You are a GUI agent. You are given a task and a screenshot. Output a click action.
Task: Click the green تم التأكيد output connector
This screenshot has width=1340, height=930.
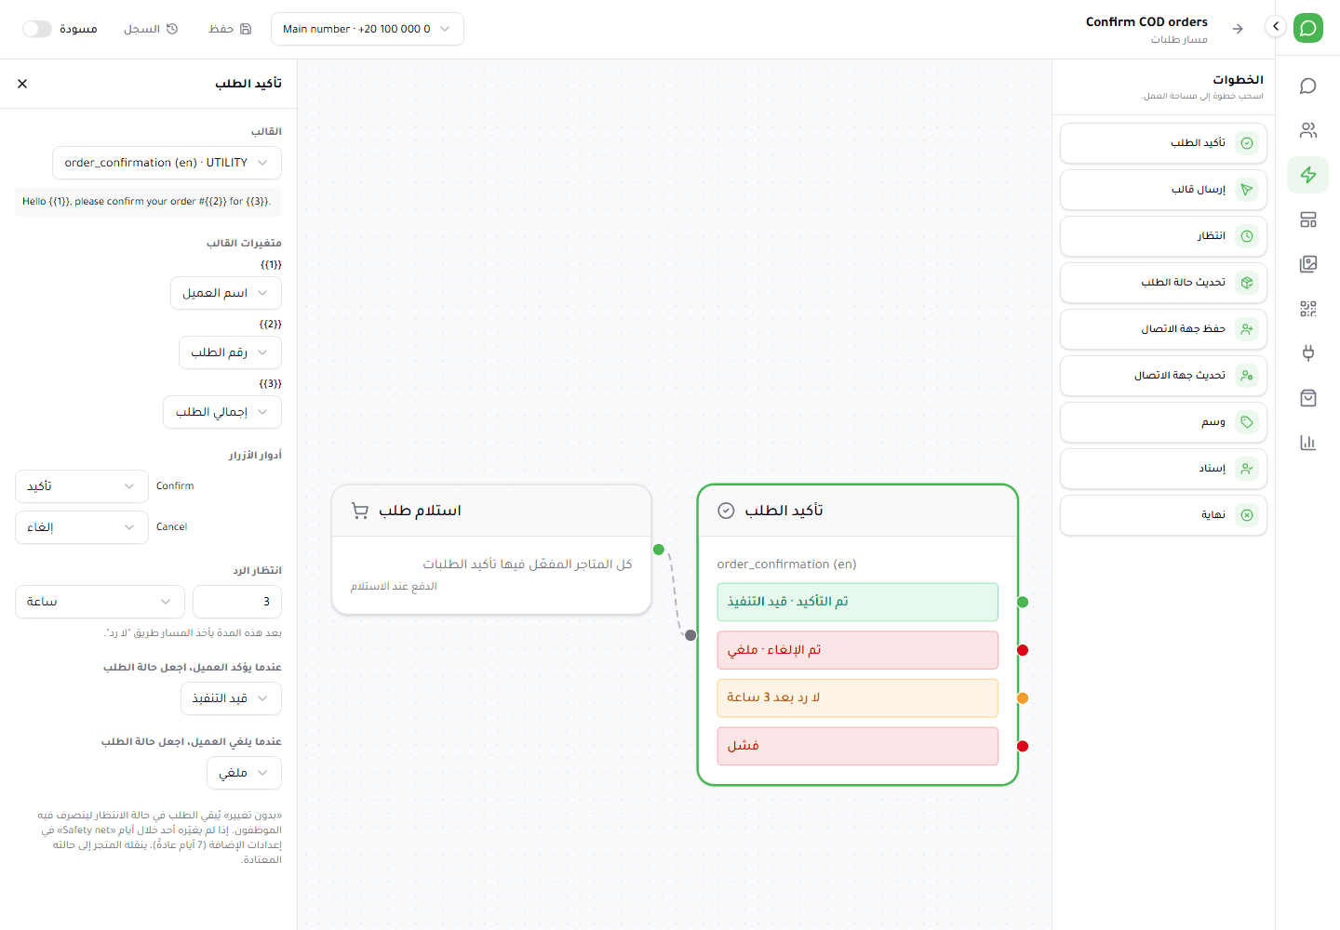(1023, 603)
